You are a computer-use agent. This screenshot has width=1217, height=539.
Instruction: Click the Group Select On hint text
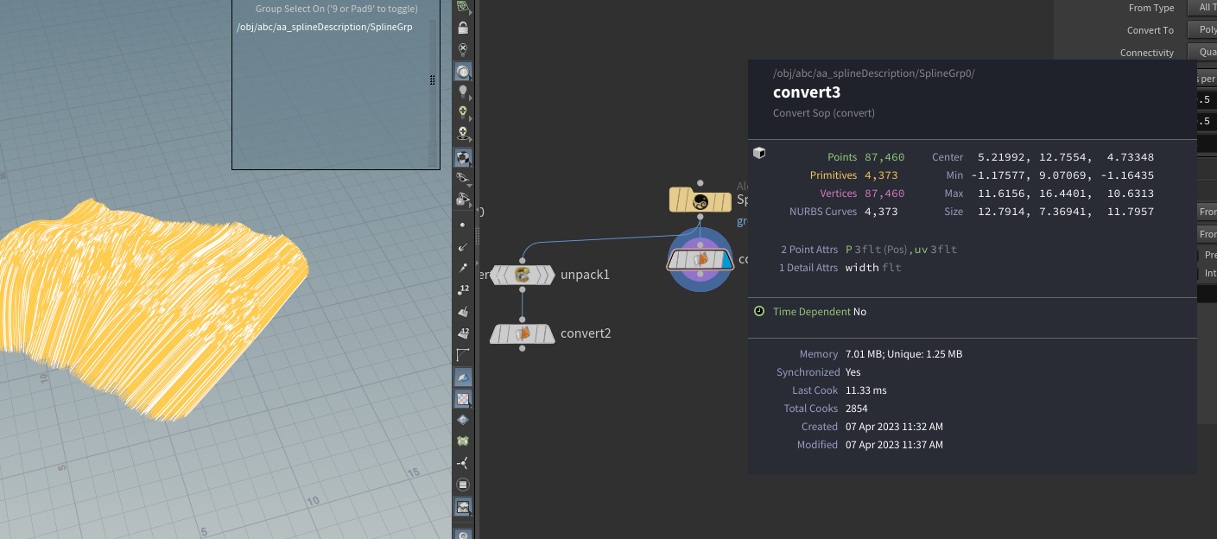click(336, 9)
